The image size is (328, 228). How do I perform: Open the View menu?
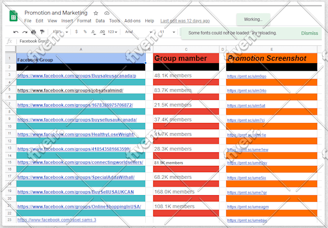click(x=52, y=21)
